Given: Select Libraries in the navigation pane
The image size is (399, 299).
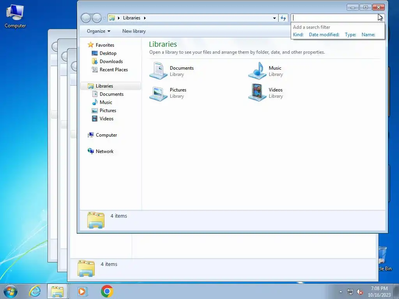Looking at the screenshot, I should click(x=104, y=86).
